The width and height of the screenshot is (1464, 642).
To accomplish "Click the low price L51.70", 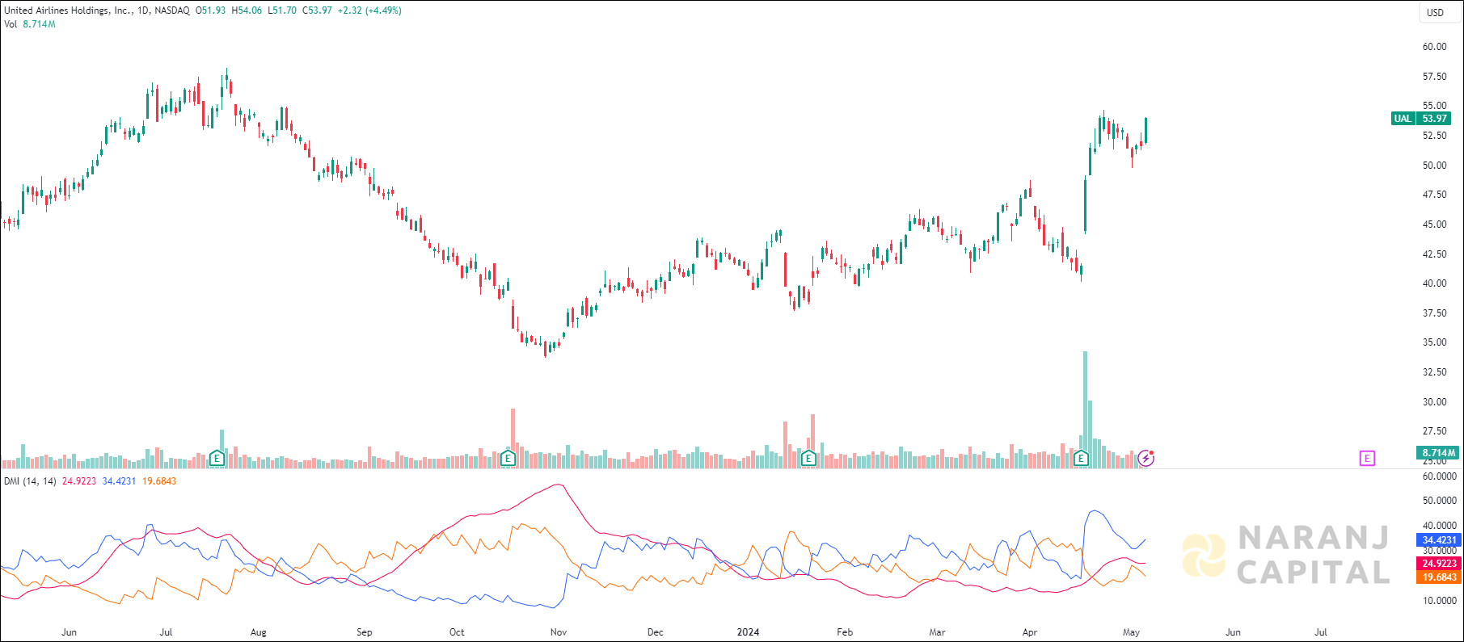I will [282, 10].
